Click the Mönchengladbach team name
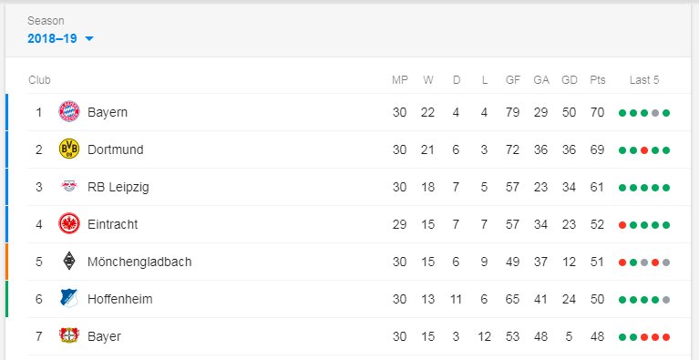Screen dimensions: 699x360 pyautogui.click(x=139, y=262)
